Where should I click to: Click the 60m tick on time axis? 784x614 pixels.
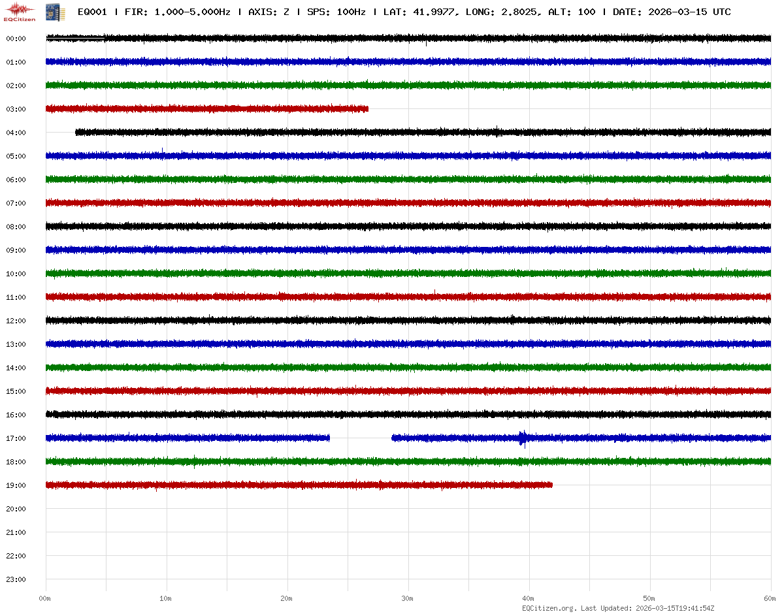pos(770,598)
